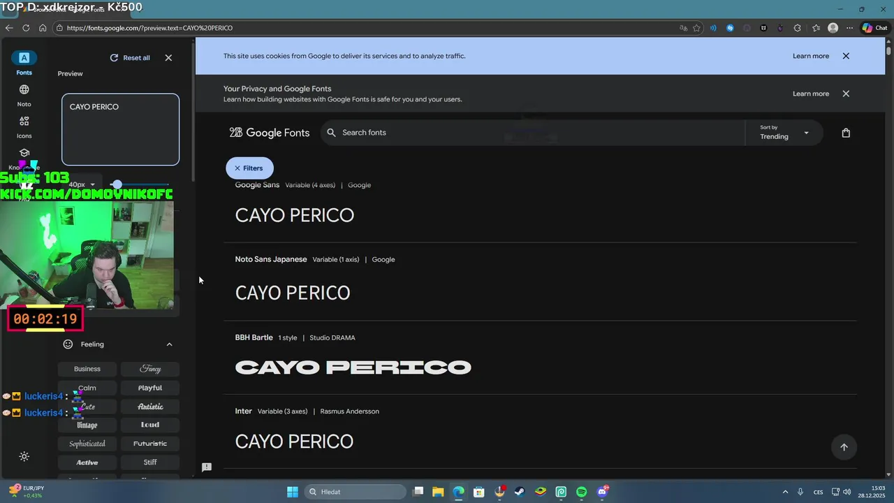Select the Stiff feeling filter
894x503 pixels.
(150, 462)
